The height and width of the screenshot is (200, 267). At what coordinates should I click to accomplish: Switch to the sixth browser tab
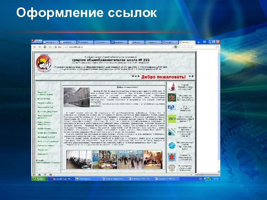136,42
